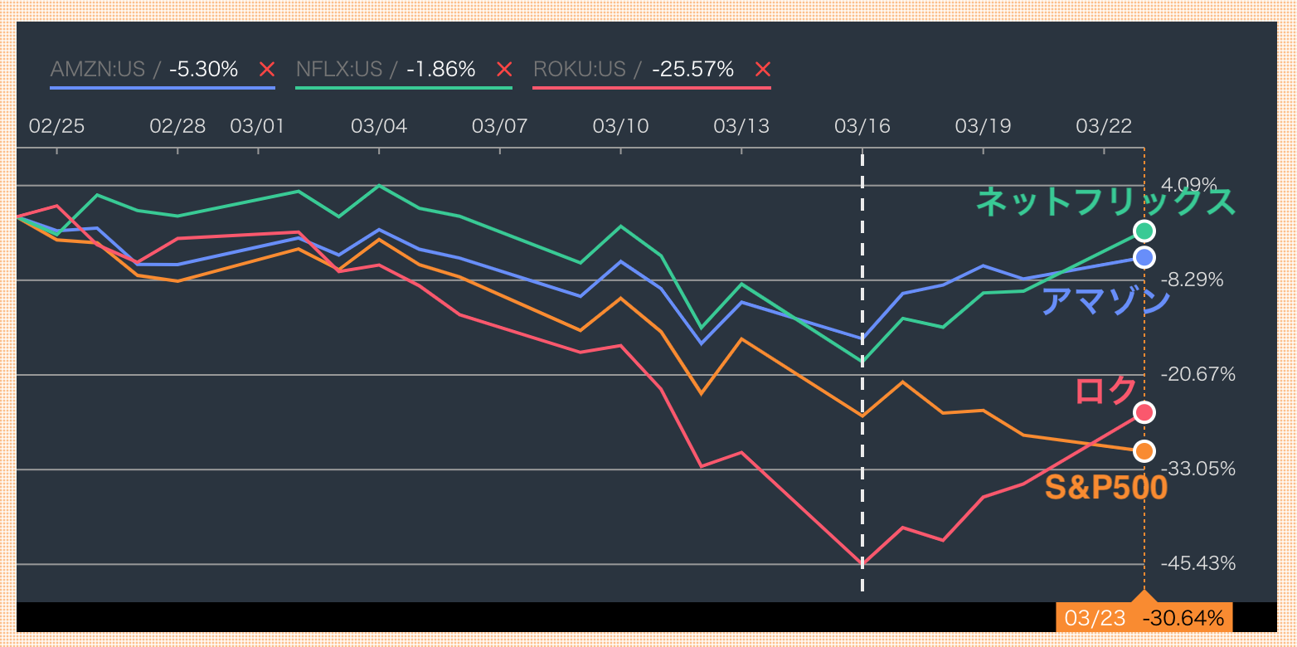Click the blue underline beneath AMZN:US

[x=163, y=87]
